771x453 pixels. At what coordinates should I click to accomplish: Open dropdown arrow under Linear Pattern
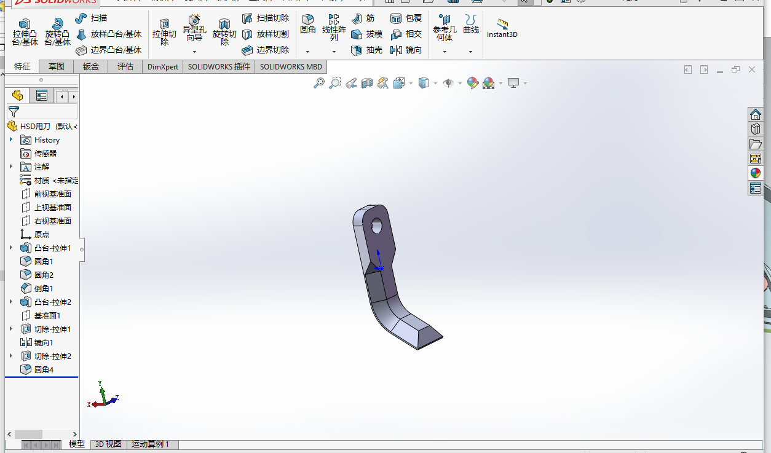(334, 52)
